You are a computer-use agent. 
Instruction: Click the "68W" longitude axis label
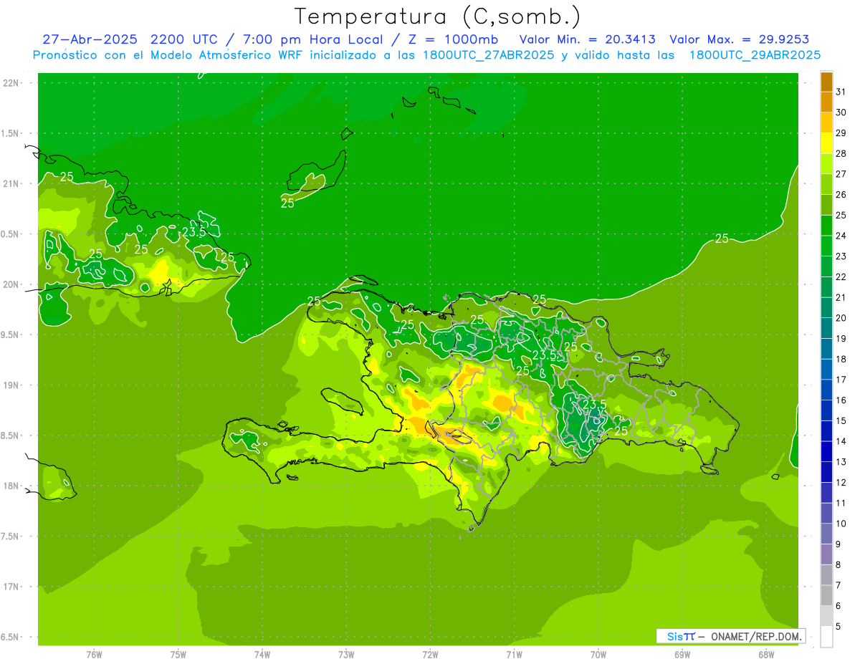[x=766, y=655]
